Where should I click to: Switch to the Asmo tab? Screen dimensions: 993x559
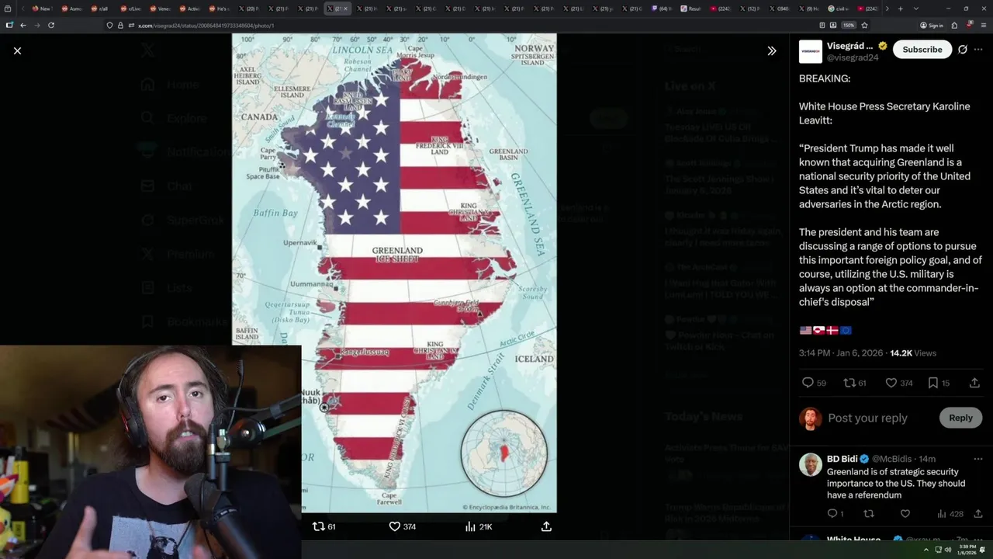71,9
